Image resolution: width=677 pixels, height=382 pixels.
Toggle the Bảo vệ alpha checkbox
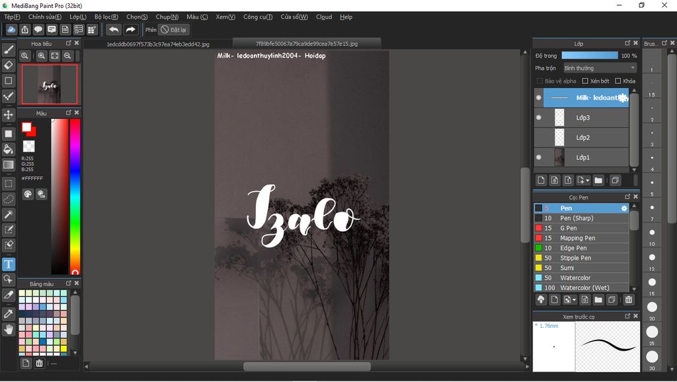click(x=539, y=81)
